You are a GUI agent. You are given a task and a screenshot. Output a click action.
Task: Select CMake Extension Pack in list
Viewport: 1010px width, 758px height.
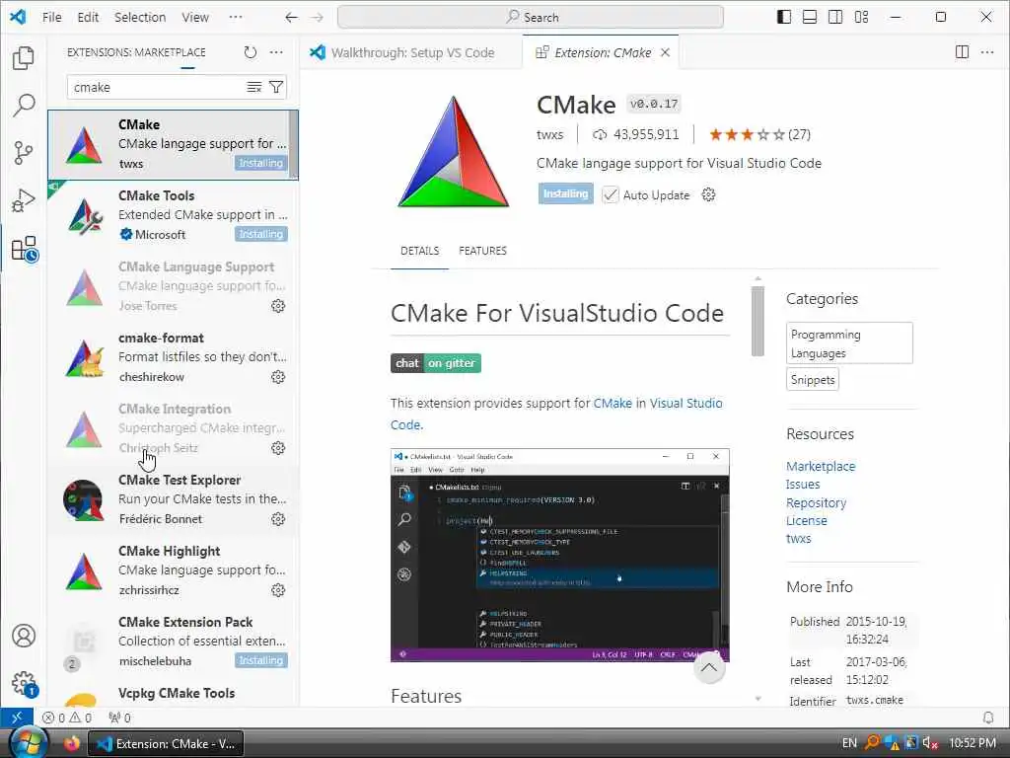[x=174, y=642]
